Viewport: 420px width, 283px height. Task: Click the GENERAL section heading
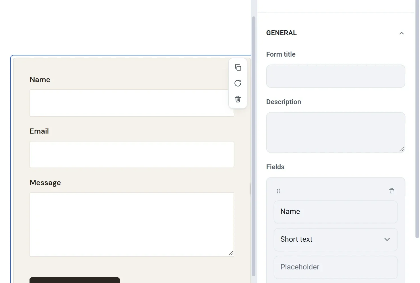[281, 33]
